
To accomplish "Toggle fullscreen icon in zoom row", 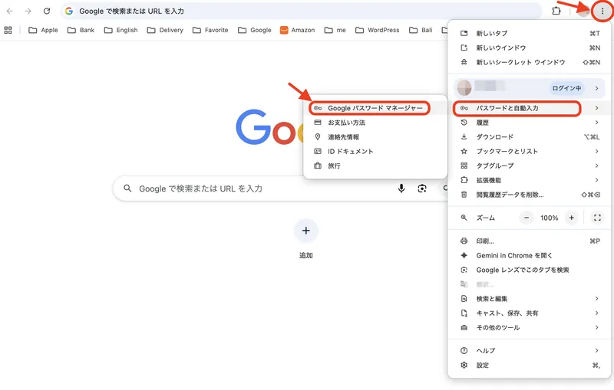I will click(x=597, y=218).
